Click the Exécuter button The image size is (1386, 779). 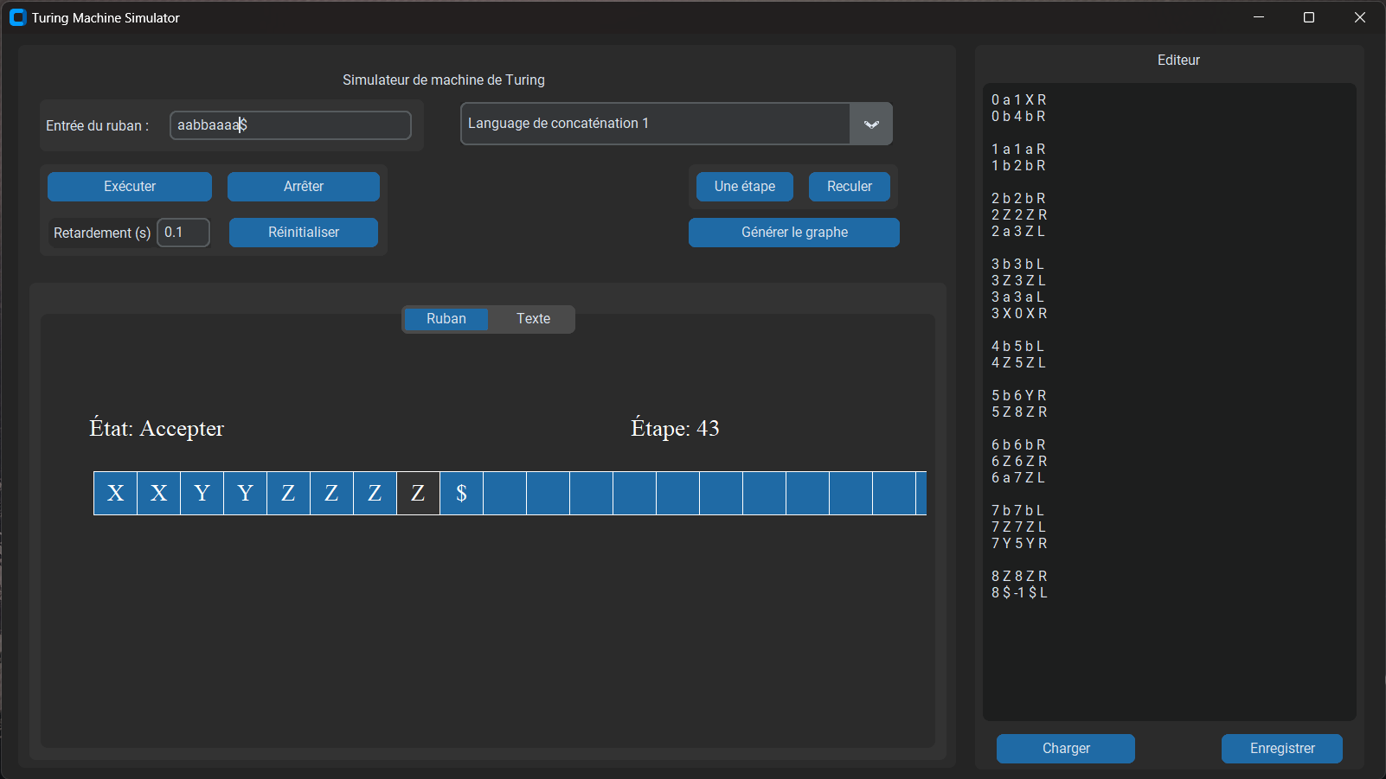[130, 187]
